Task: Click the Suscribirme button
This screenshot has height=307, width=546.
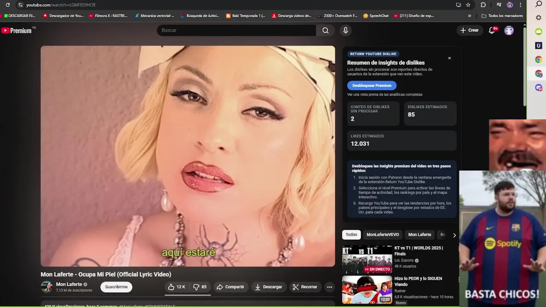Action: tap(116, 287)
